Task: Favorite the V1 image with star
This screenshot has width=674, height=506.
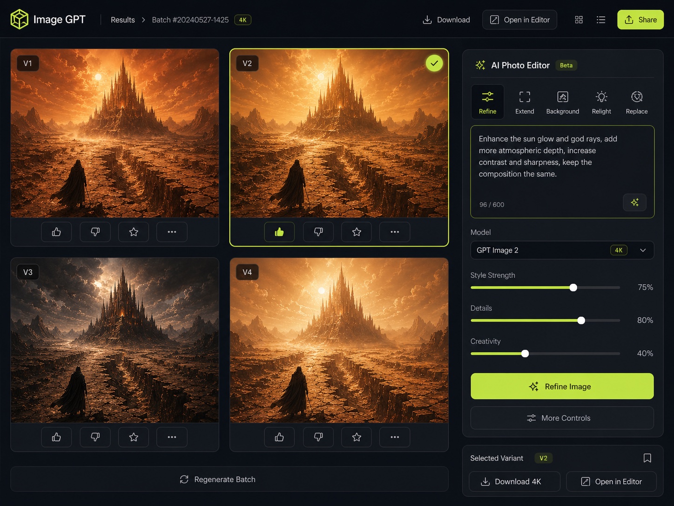Action: click(134, 232)
